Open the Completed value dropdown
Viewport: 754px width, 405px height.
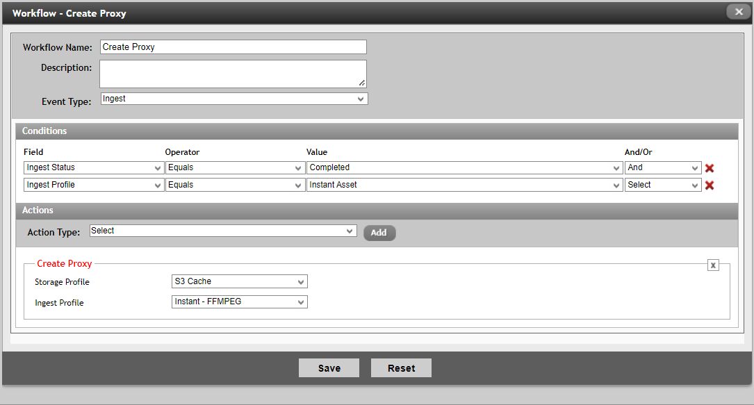click(x=464, y=167)
